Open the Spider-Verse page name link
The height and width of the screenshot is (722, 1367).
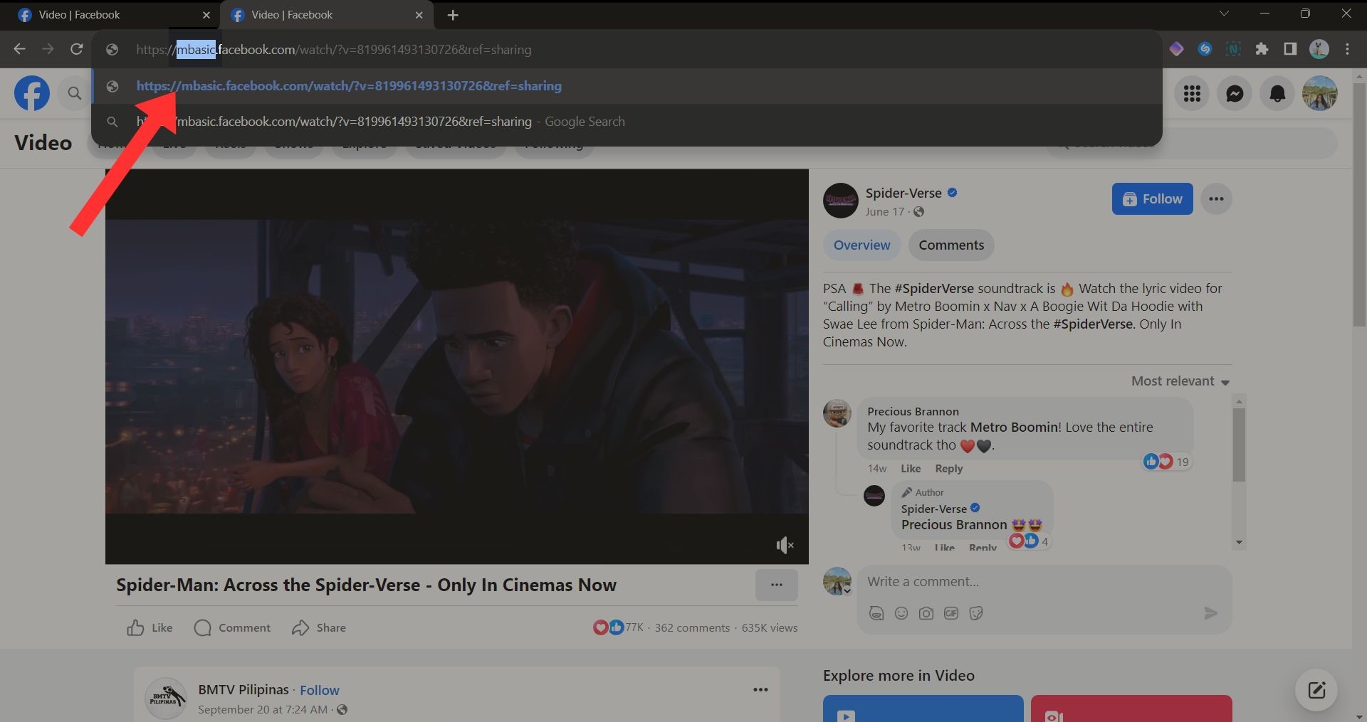point(904,193)
